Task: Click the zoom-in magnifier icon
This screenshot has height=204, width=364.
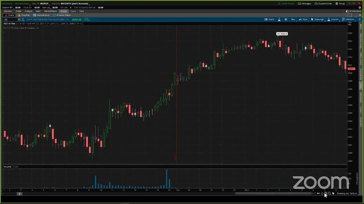Action: point(326,194)
